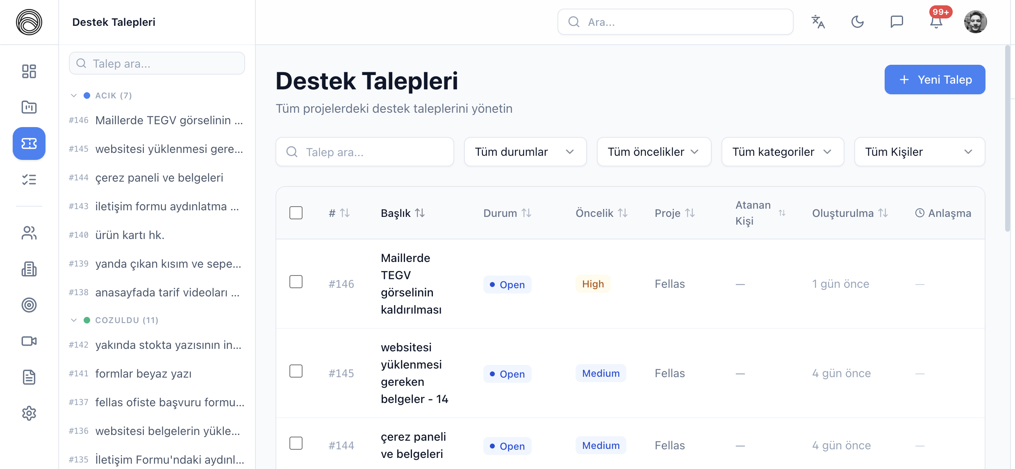Open sidebar ticket #136 websitesi belgelerin
Image resolution: width=1015 pixels, height=469 pixels.
pyautogui.click(x=157, y=431)
